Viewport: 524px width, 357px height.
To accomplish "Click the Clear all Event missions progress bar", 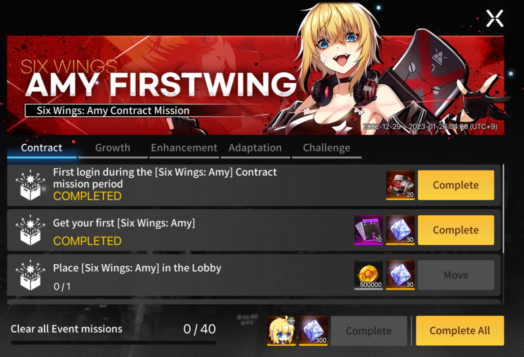I will (x=113, y=343).
